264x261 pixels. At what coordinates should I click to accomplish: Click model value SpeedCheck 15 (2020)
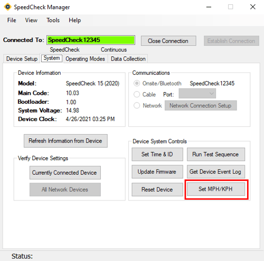coord(92,83)
